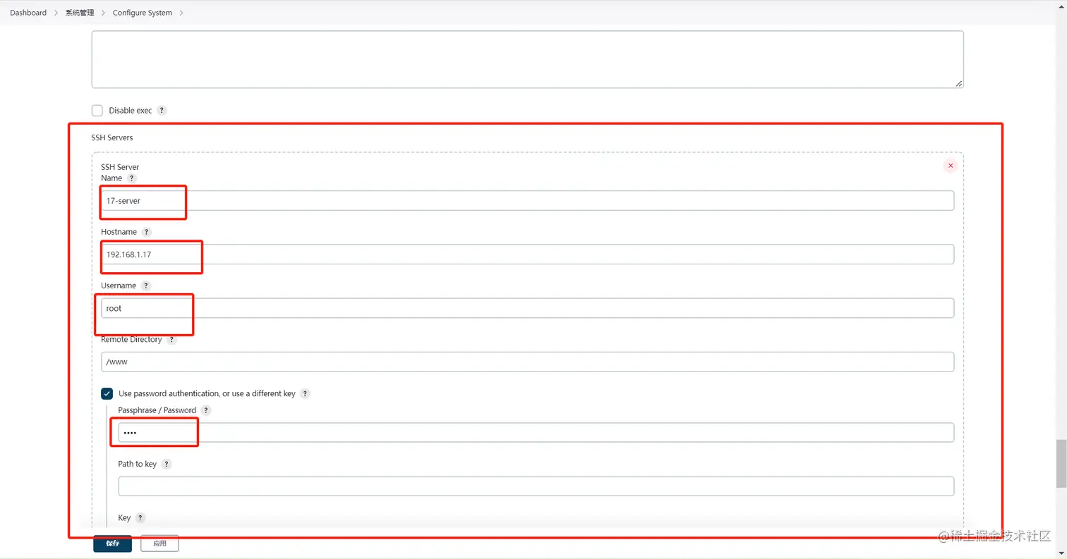Open help icon next to Hostname
This screenshot has height=559, width=1067.
[146, 232]
